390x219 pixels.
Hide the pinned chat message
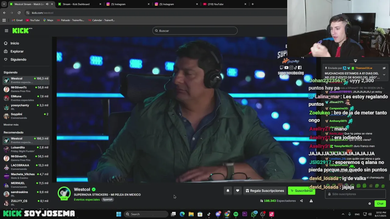point(384,68)
